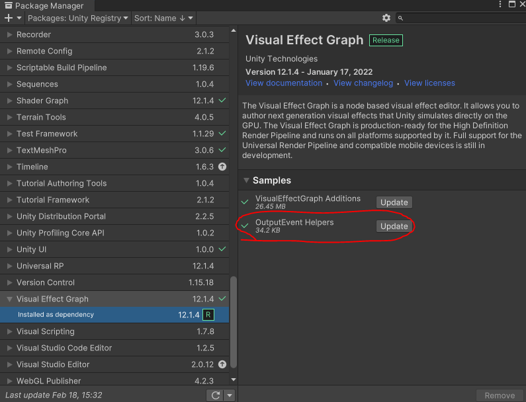Click the Release tag badge
This screenshot has height=402, width=526.
coord(386,40)
